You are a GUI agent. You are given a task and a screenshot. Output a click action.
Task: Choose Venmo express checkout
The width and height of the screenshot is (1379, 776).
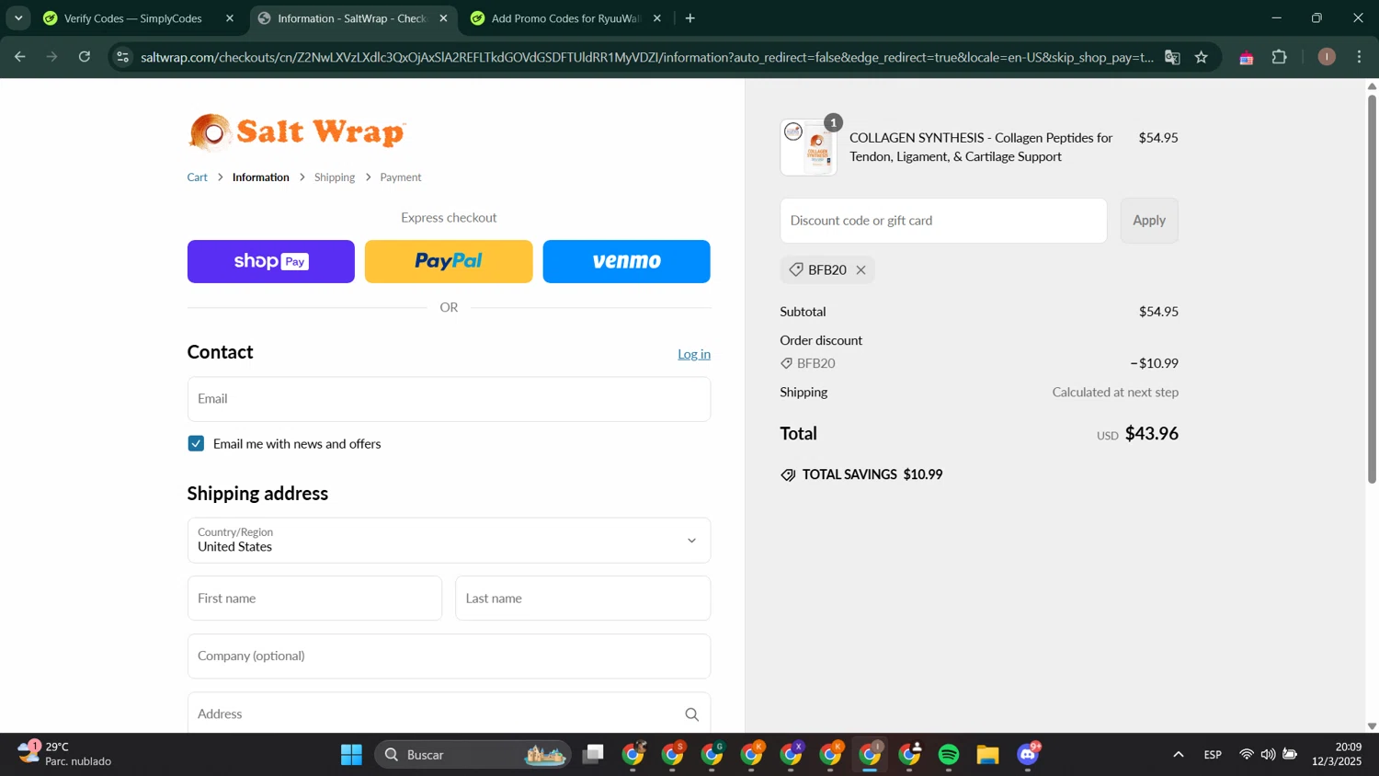click(626, 261)
